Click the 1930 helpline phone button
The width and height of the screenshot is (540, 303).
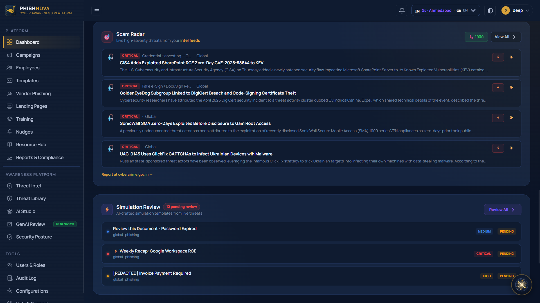pyautogui.click(x=476, y=37)
